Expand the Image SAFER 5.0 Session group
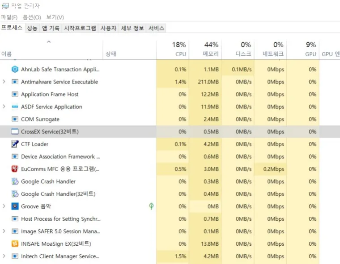Screen dimensions: 340x264 pos(4,231)
